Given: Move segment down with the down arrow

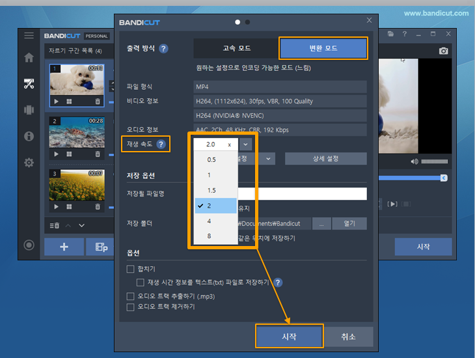Looking at the screenshot, I should tap(81, 225).
